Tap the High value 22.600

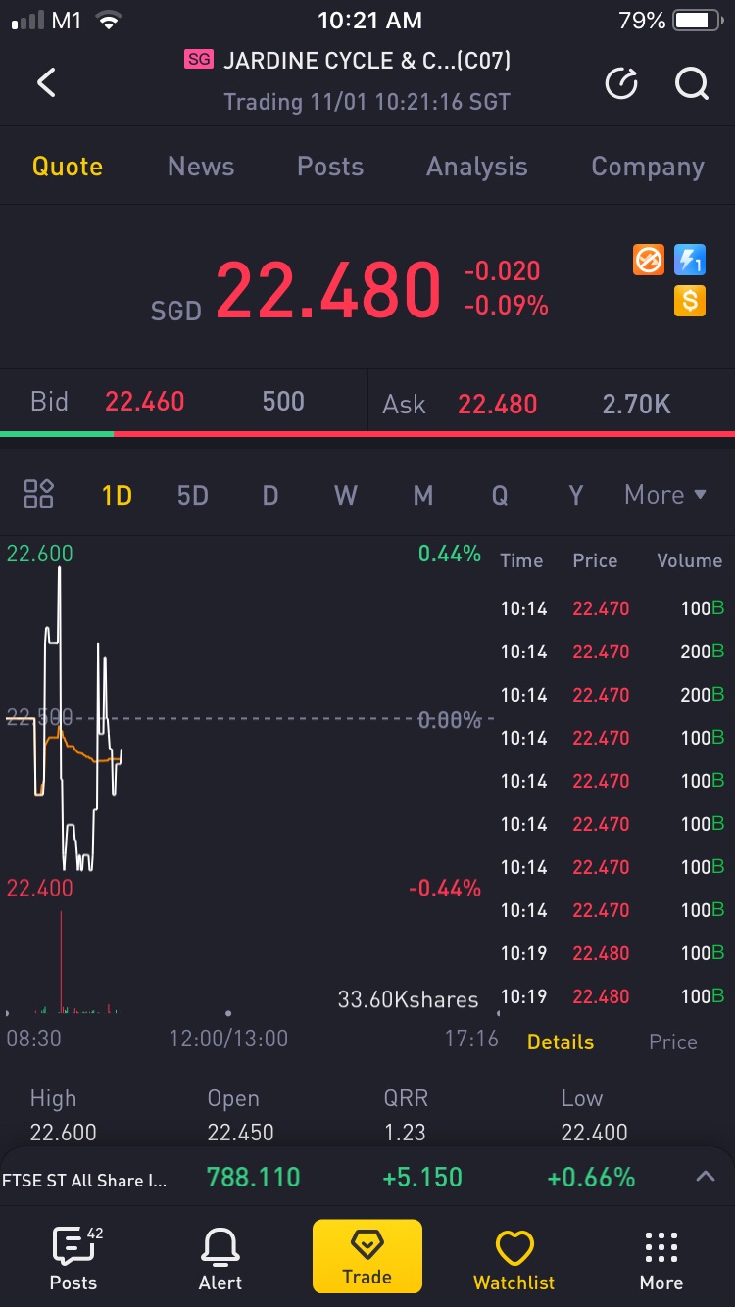pyautogui.click(x=64, y=1133)
